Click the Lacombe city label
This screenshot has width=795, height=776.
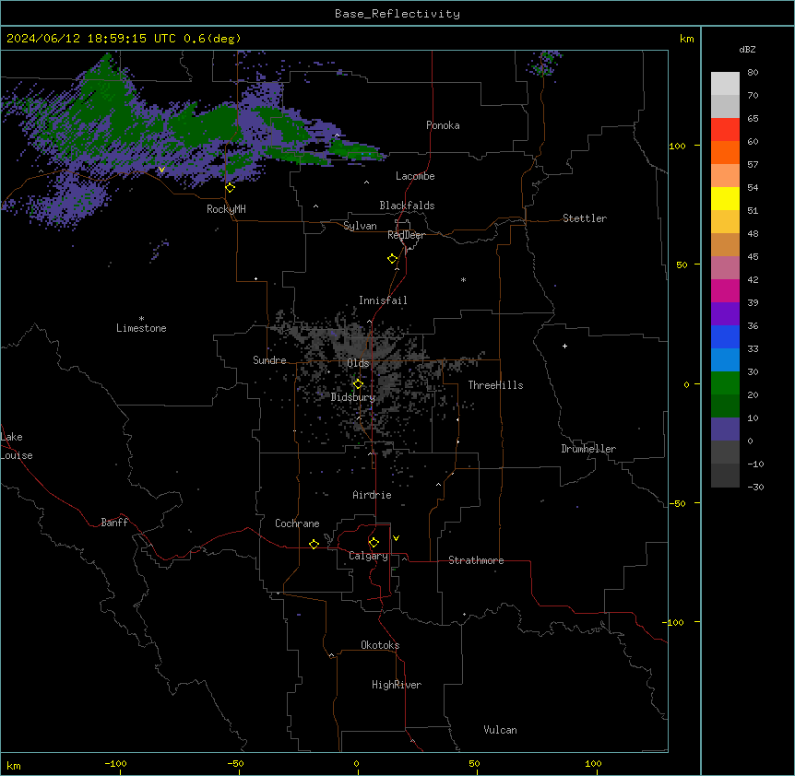click(x=415, y=176)
